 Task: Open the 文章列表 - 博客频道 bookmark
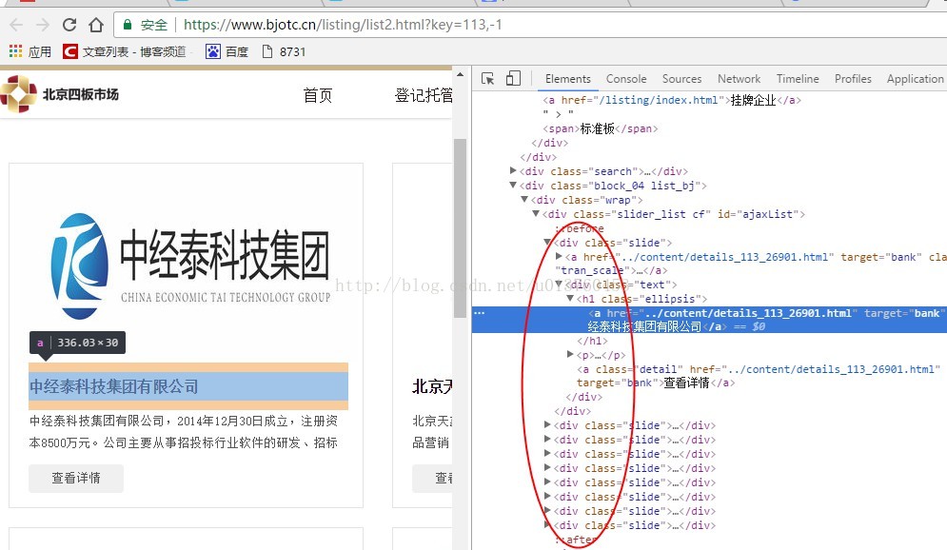click(x=125, y=52)
